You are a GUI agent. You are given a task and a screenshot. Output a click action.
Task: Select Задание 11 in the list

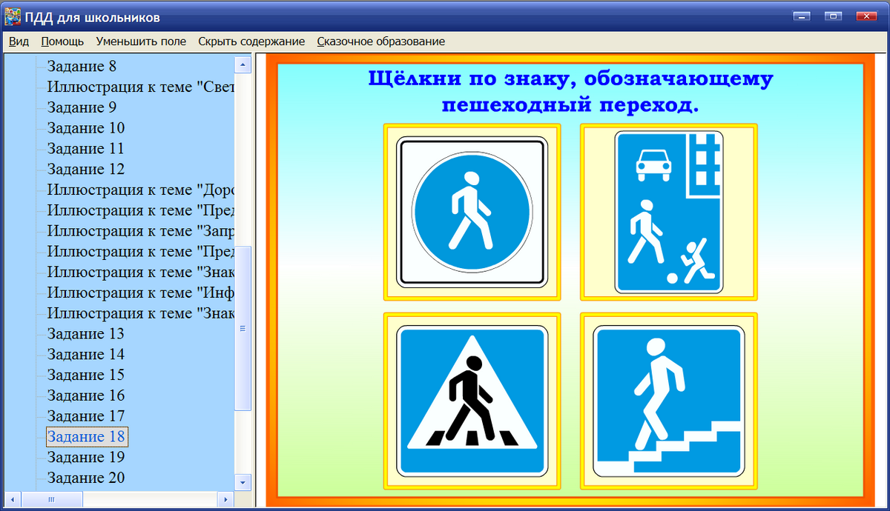[85, 148]
